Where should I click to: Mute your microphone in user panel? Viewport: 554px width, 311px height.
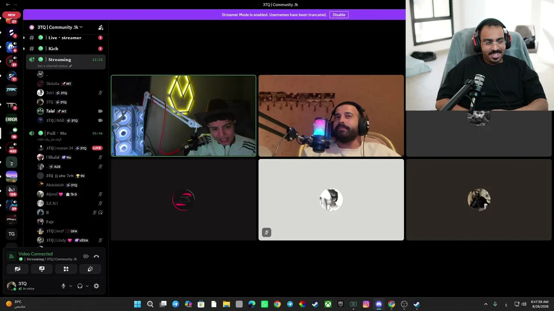click(63, 286)
